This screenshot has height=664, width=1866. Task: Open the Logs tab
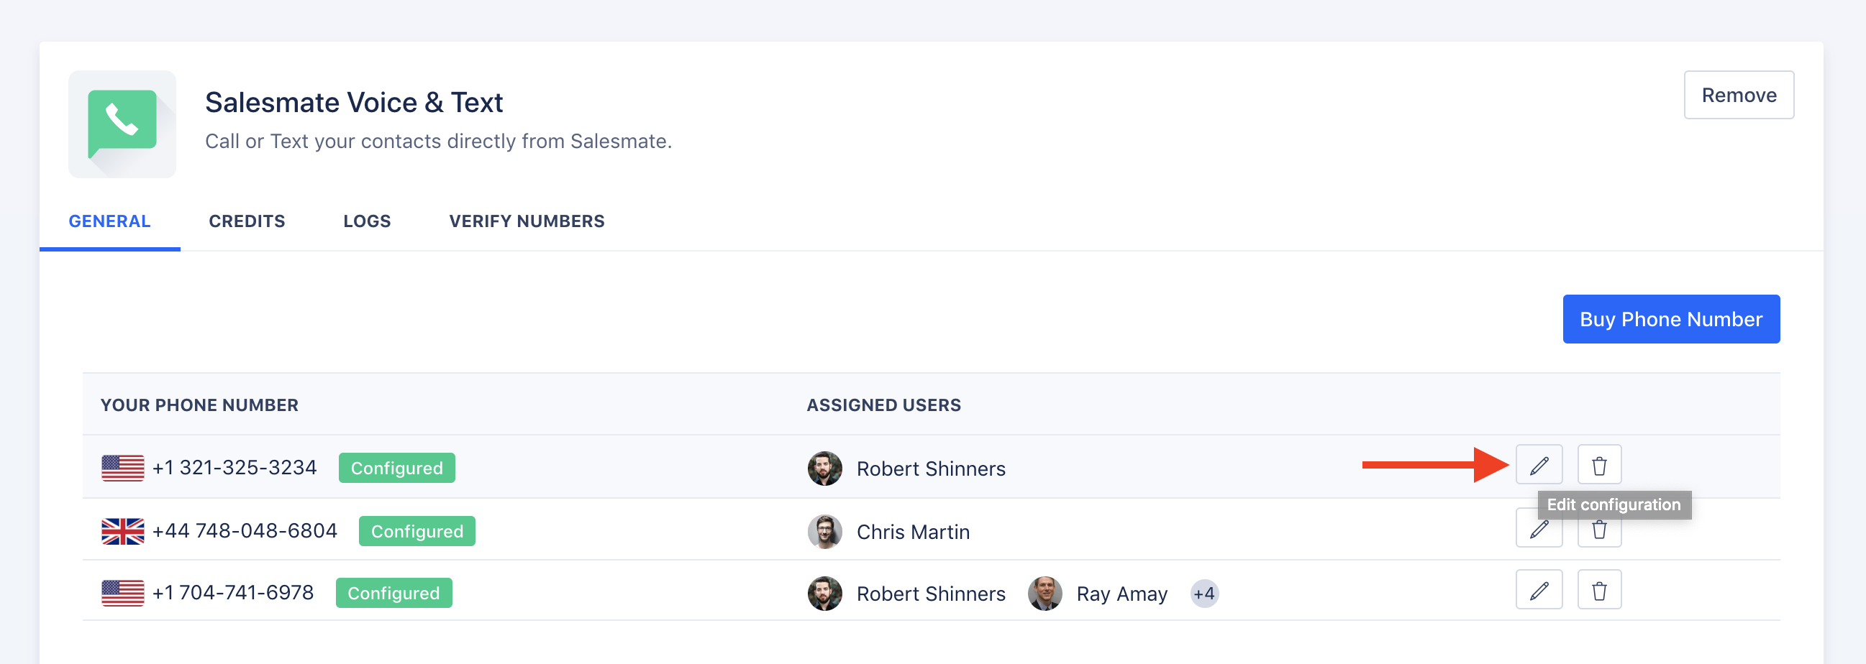click(367, 221)
